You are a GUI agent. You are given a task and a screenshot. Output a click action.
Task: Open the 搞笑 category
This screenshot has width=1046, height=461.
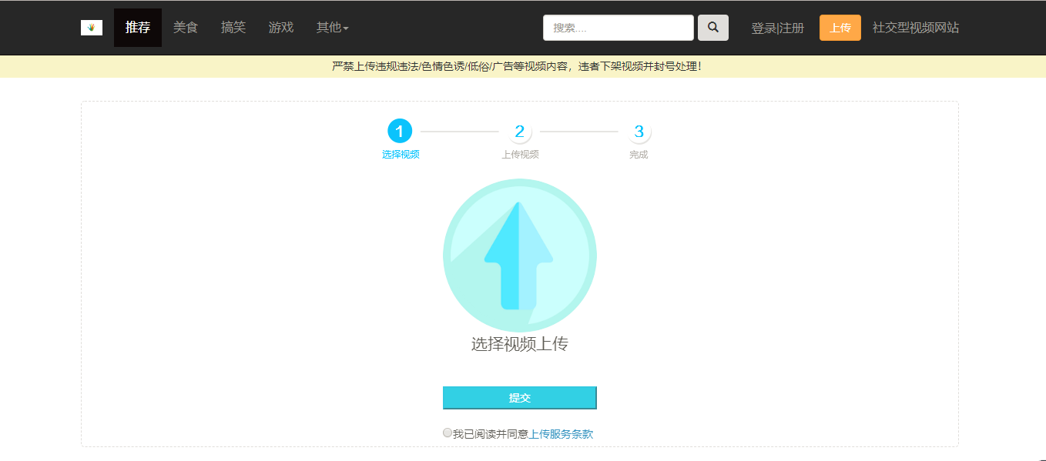tap(233, 28)
